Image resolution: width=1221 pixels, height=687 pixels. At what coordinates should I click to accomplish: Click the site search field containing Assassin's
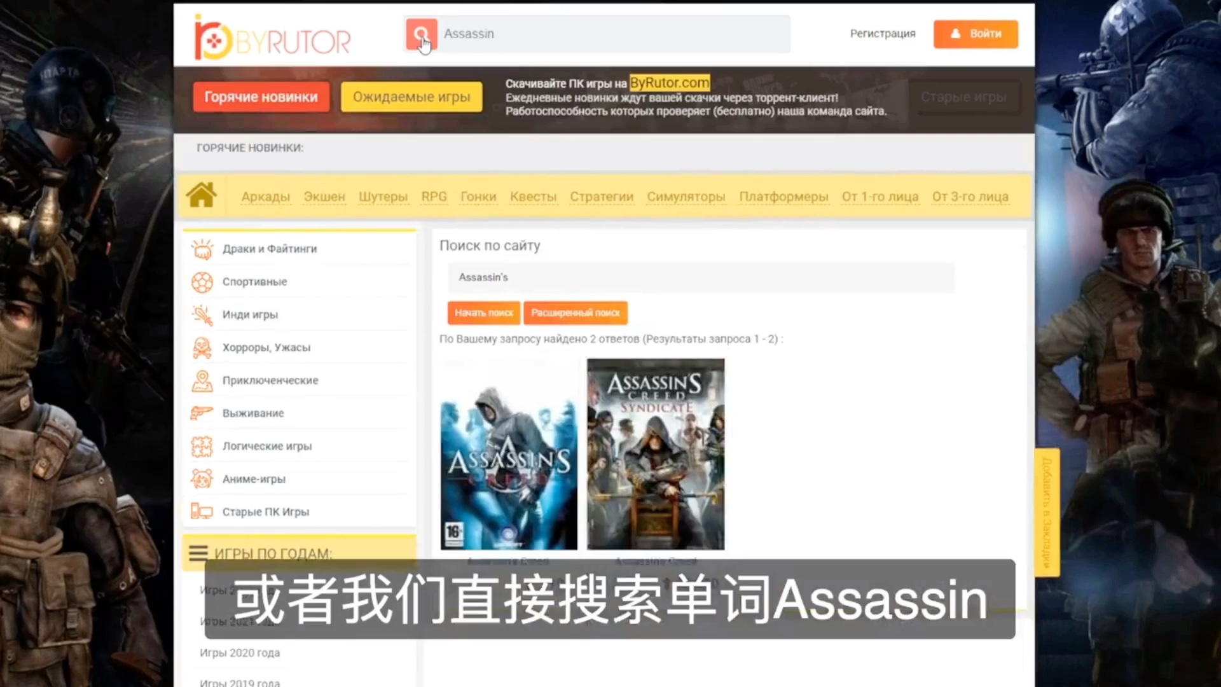pos(701,277)
